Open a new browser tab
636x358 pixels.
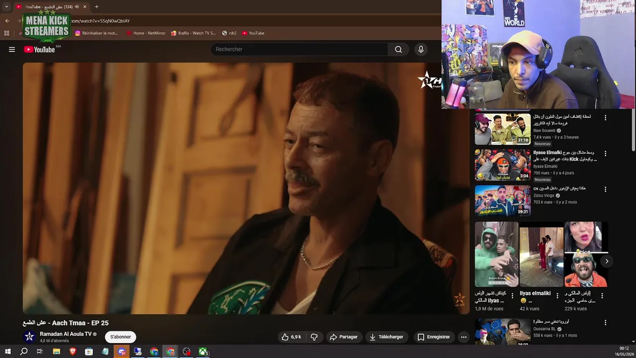[96, 7]
